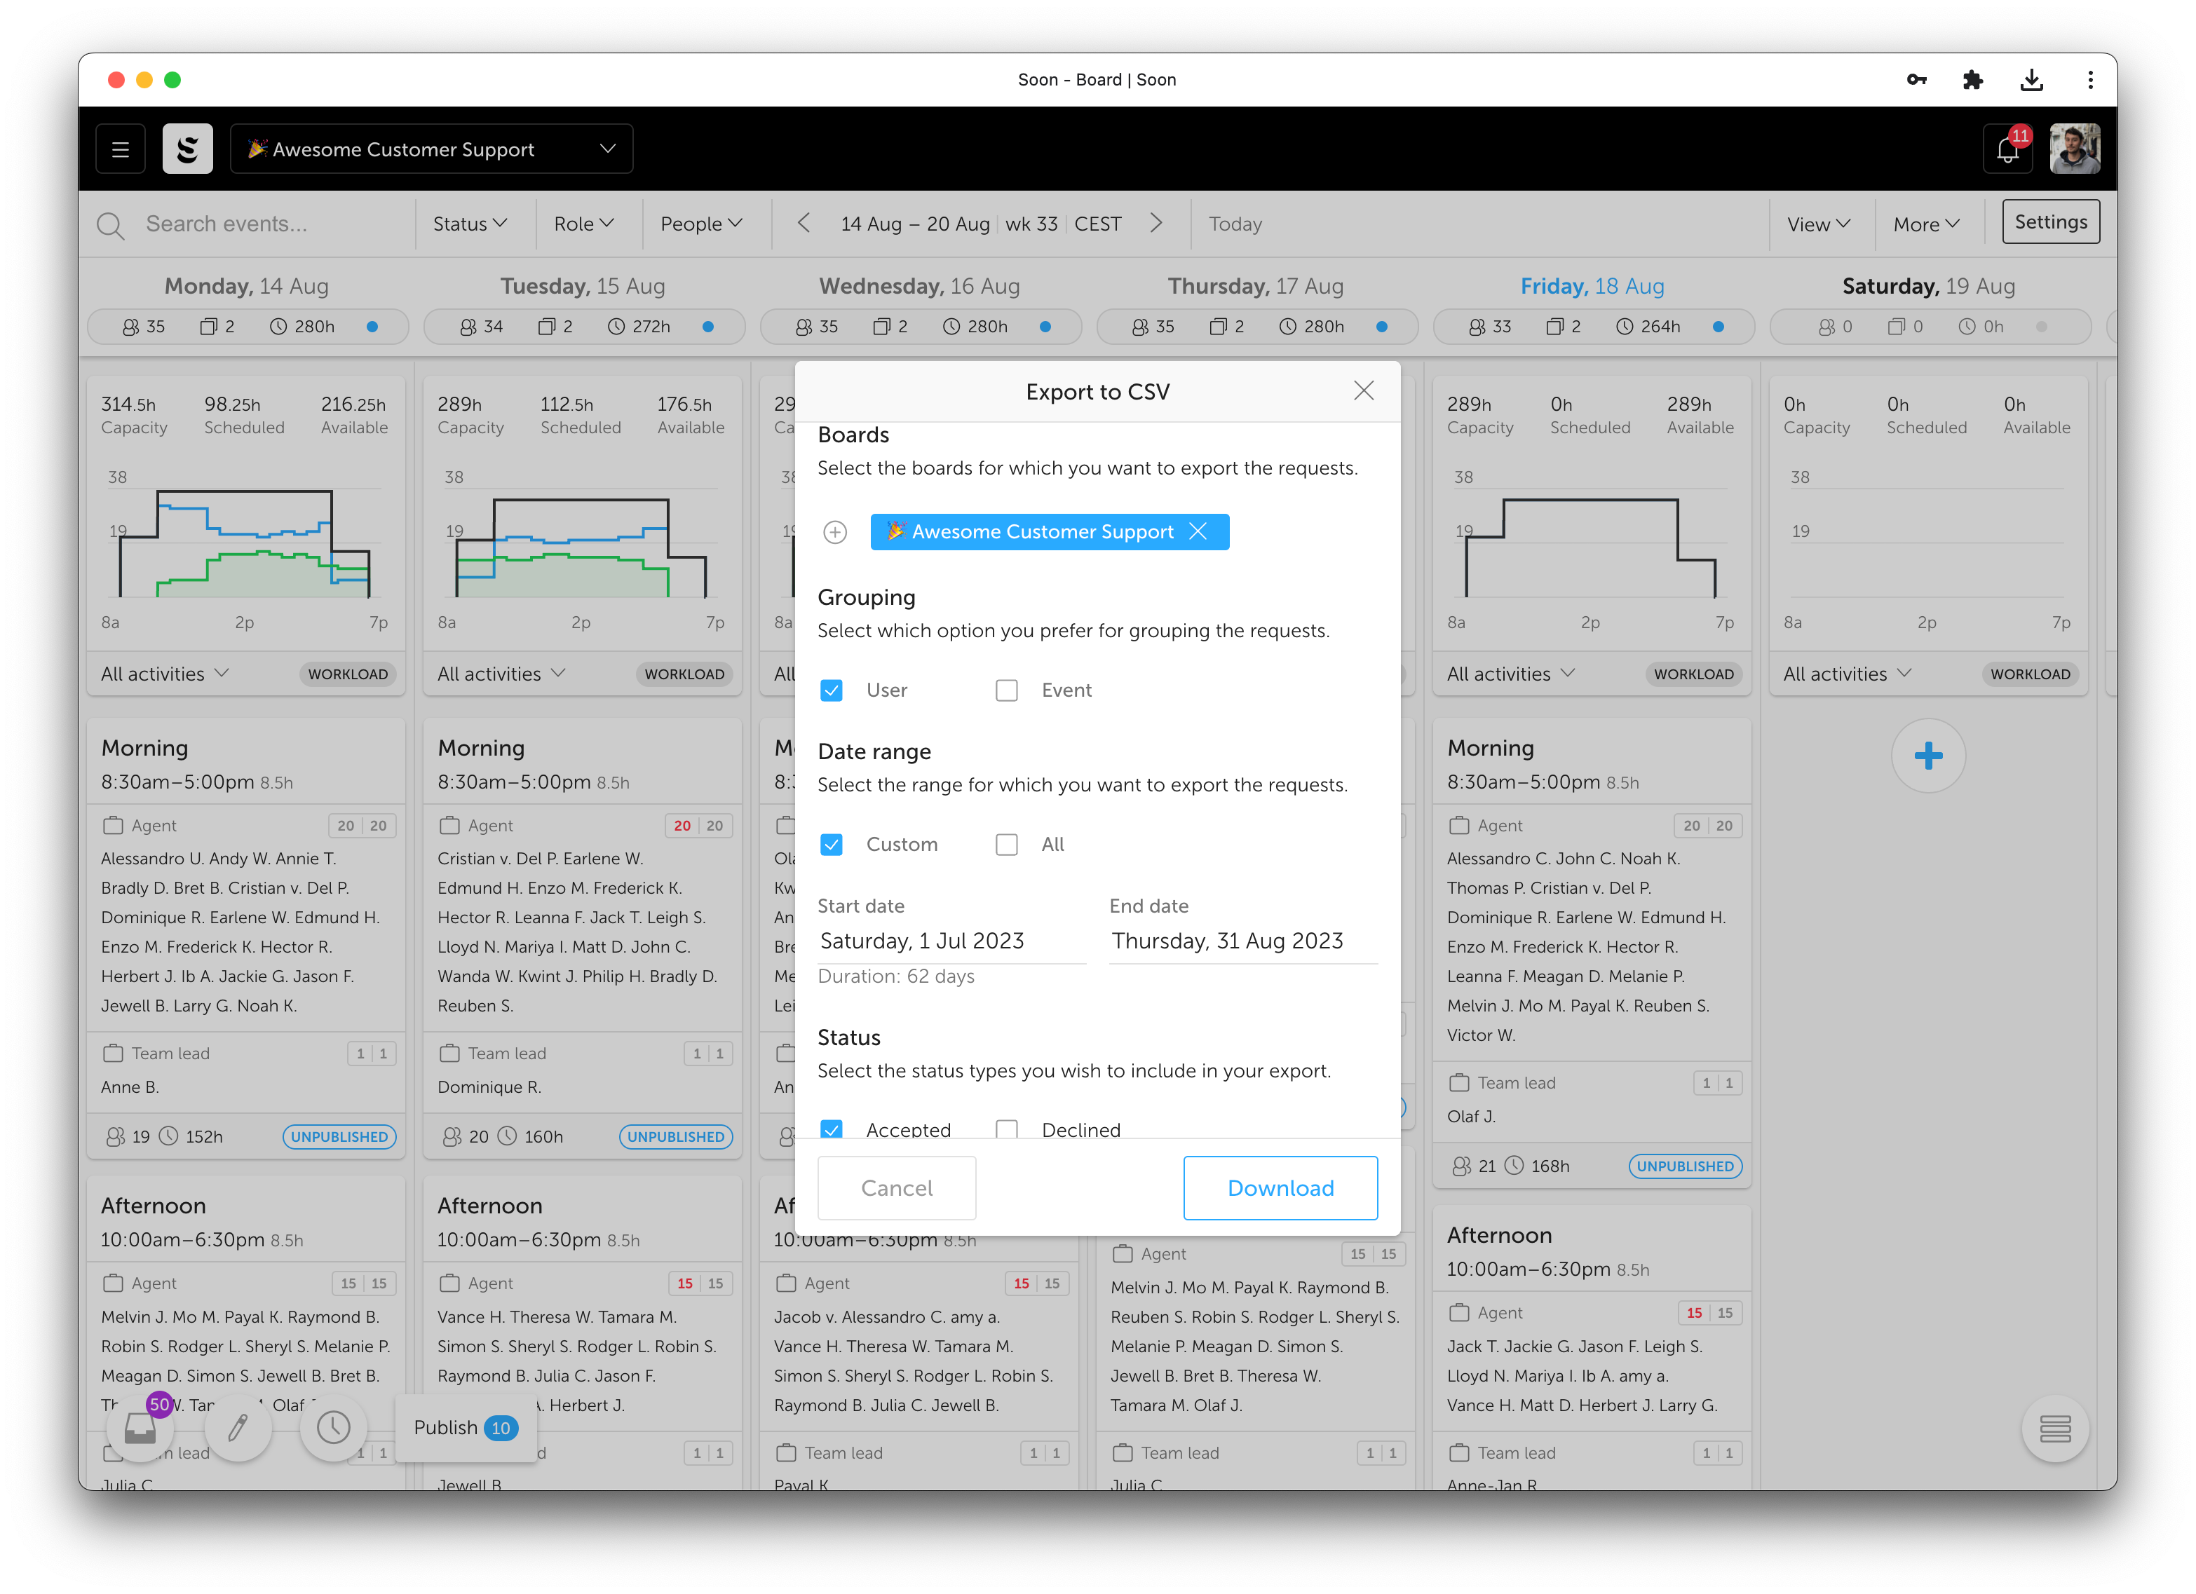The width and height of the screenshot is (2196, 1594).
Task: Click the Soon logo icon
Action: (188, 149)
